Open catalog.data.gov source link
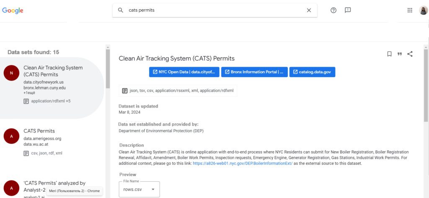The image size is (429, 198). [x=312, y=72]
